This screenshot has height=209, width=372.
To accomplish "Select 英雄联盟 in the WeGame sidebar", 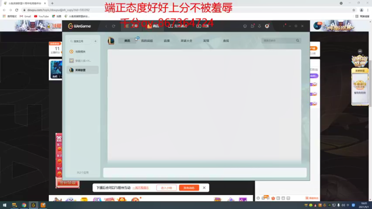I will (x=83, y=70).
